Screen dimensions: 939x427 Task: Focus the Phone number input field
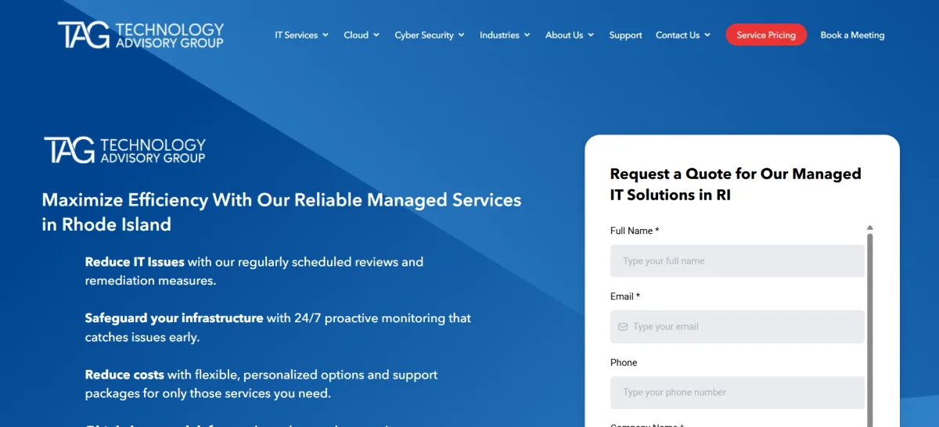point(737,393)
